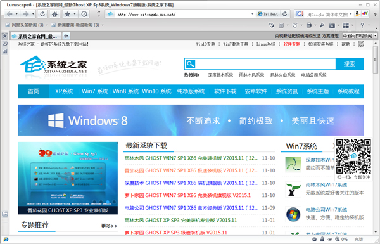This screenshot has height=244, width=380.
Task: Select the 系统之家官网 browser tab
Action: 36,36
